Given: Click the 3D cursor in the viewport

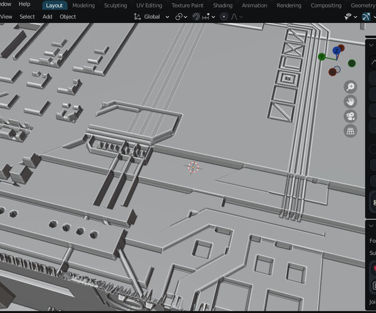Looking at the screenshot, I should point(193,167).
